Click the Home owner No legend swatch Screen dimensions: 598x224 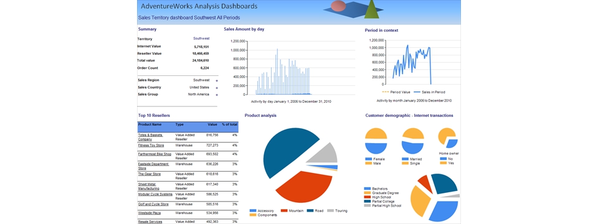(x=443, y=159)
